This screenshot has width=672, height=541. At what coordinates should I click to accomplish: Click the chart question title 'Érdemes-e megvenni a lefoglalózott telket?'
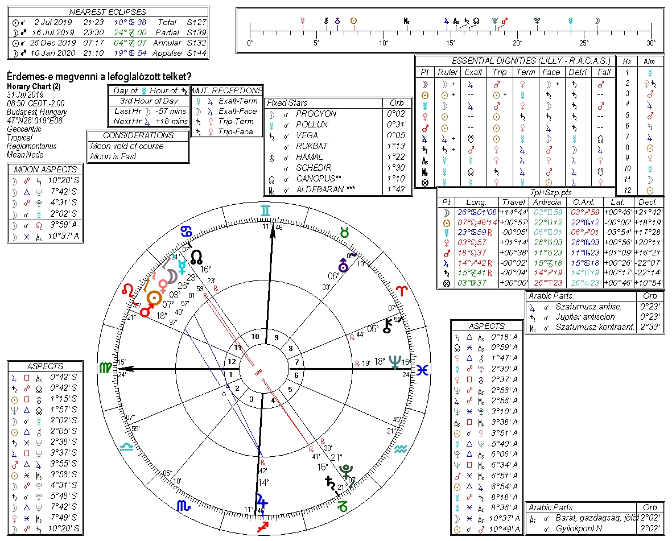[99, 77]
